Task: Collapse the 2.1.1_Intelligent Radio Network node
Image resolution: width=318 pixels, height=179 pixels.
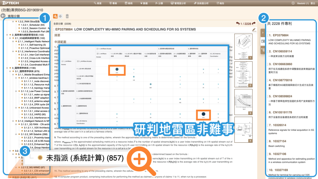Action: tap(13, 41)
